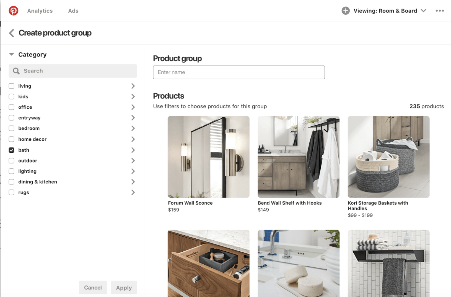451x297 pixels.
Task: Click the Cancel button
Action: coord(93,287)
